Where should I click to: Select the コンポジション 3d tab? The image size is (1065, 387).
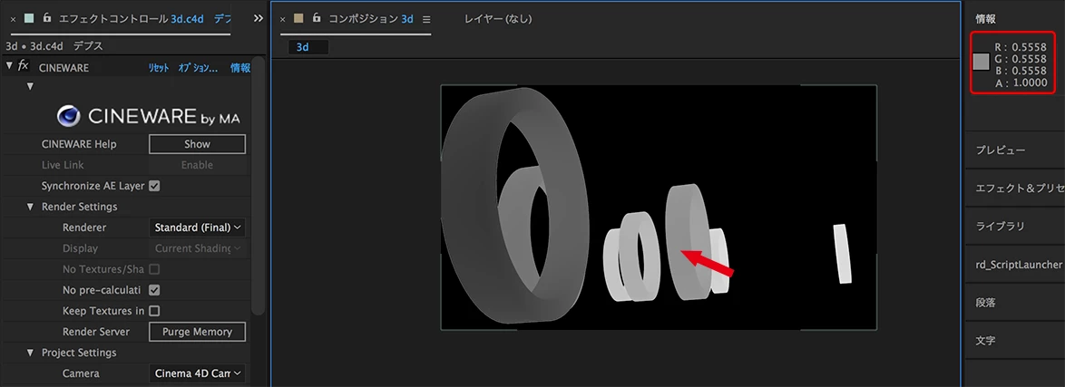(371, 19)
